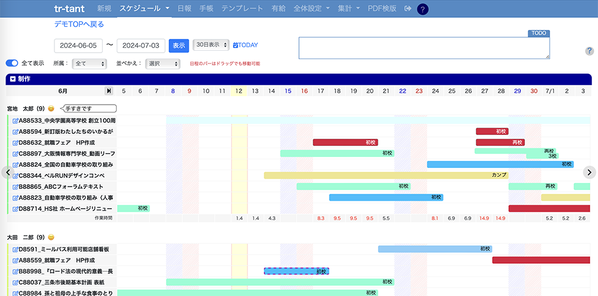Select the dashed-border 初校 bar for B88998
Screen dimensions: 598x296
click(297, 271)
